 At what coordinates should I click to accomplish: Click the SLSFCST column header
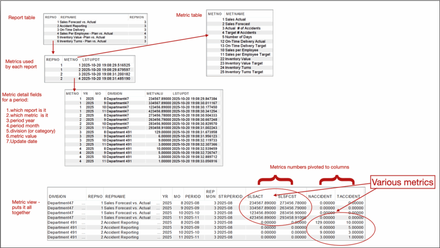281,197
